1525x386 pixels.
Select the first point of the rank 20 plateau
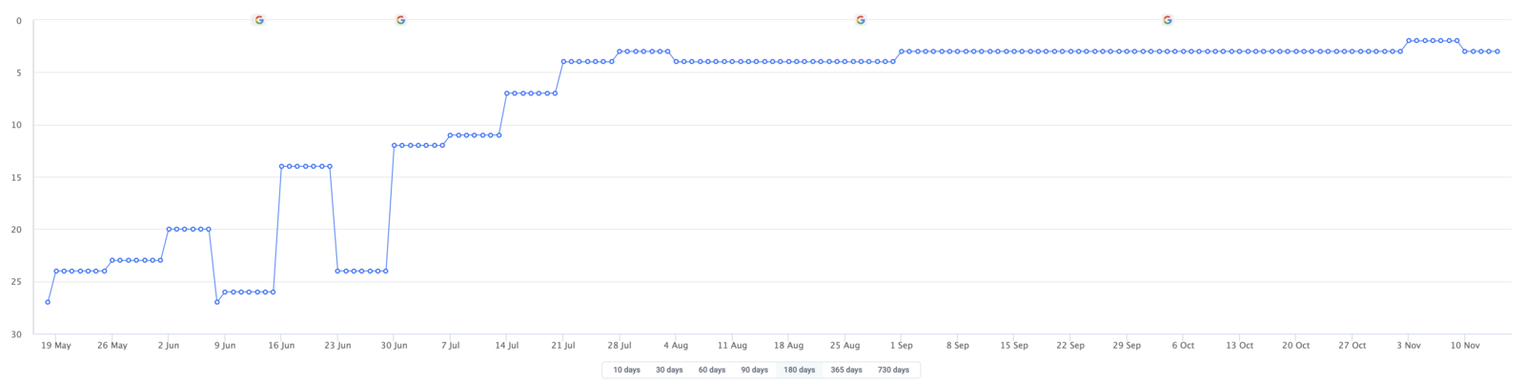(x=169, y=229)
